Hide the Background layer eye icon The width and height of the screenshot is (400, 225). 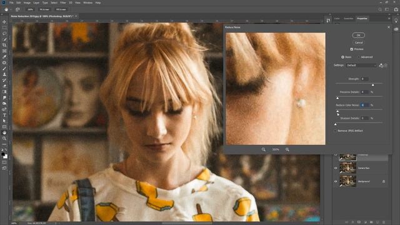[x=336, y=181]
